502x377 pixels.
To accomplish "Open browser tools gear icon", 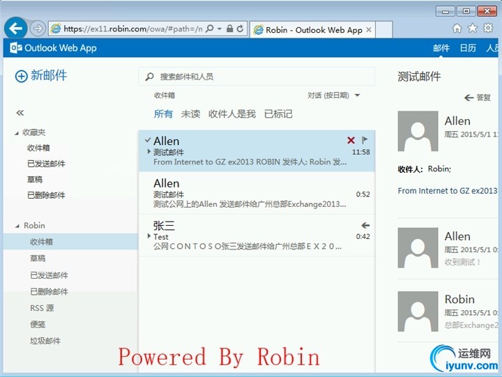I will click(x=488, y=28).
